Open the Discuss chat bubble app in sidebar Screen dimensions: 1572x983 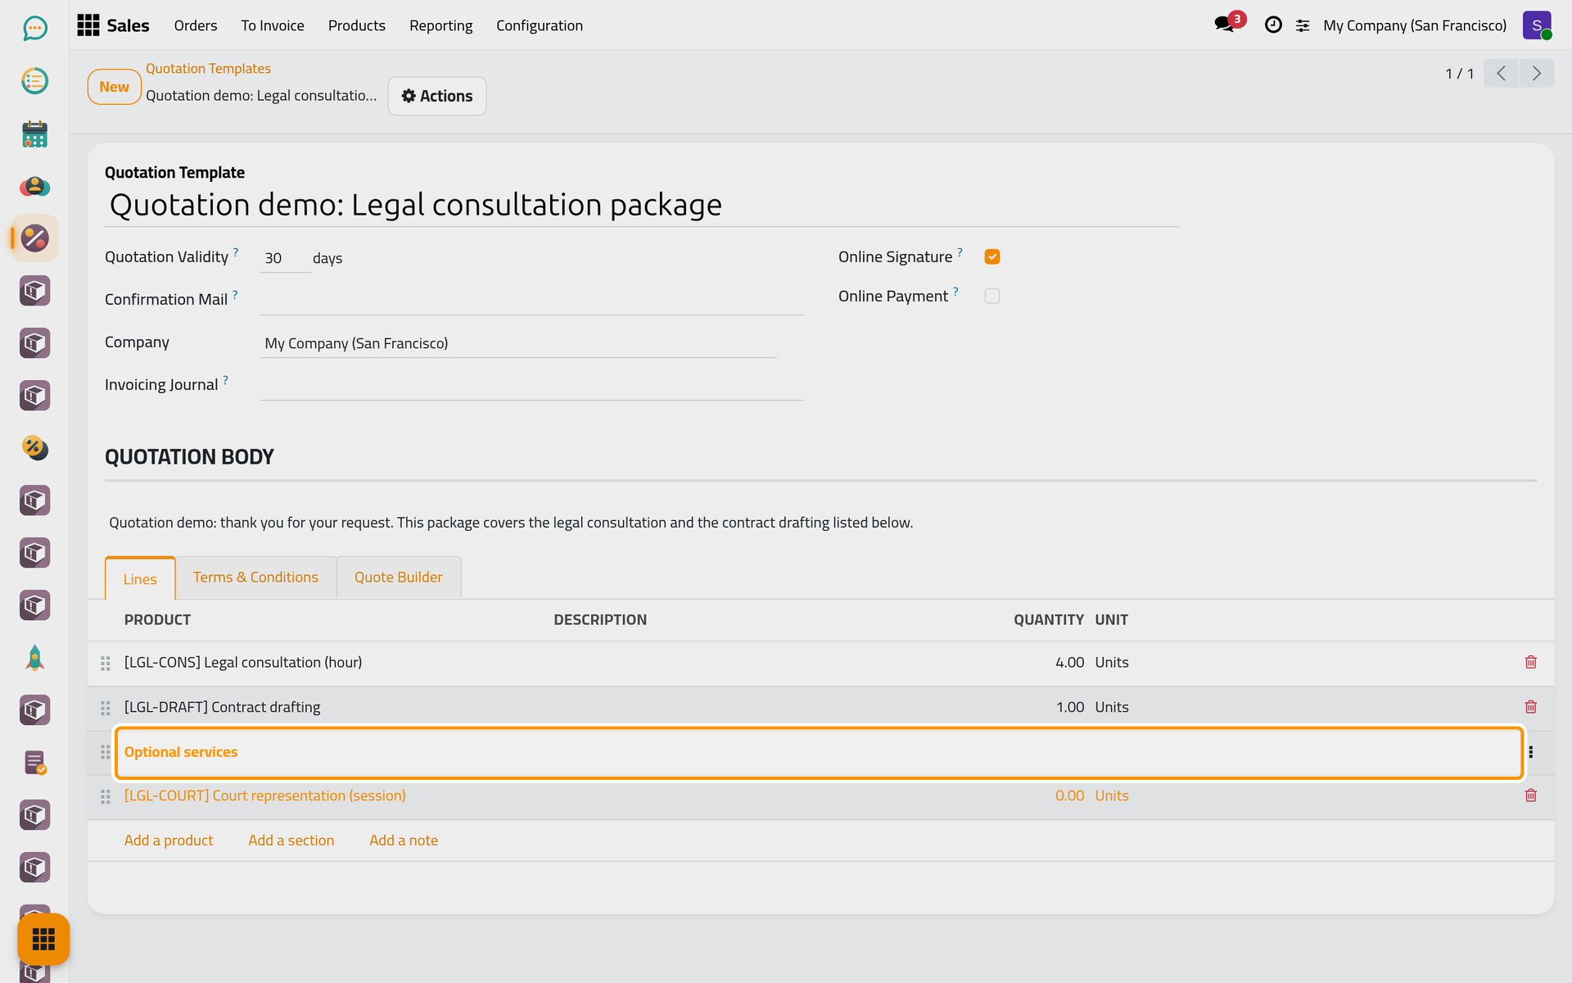pos(34,29)
